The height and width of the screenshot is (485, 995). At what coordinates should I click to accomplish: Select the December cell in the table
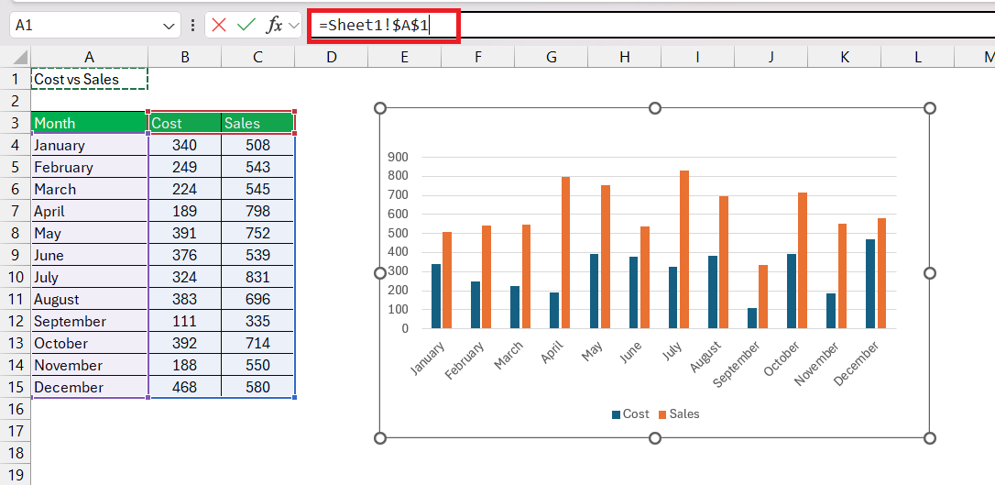coord(90,387)
